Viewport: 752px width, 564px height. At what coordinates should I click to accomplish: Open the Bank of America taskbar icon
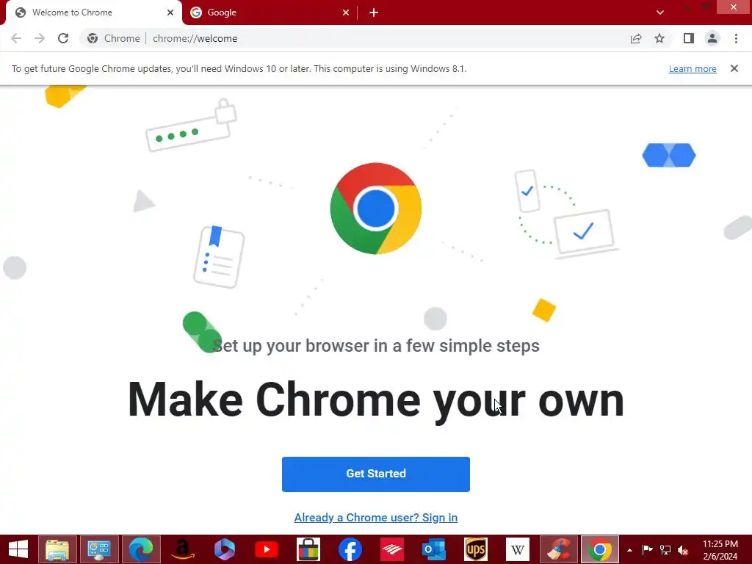click(392, 549)
